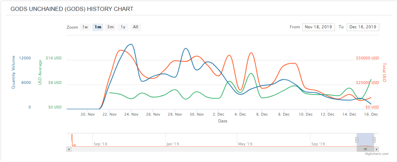
Task: Click the 30. Nov date tick label
Action: pyautogui.click(x=197, y=114)
